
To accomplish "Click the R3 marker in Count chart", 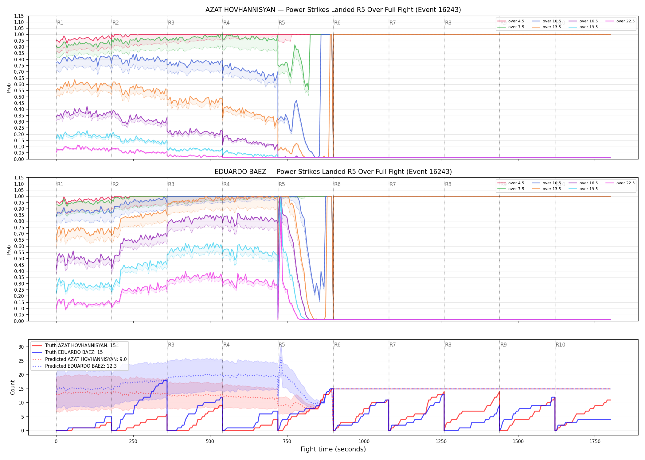I will click(x=171, y=345).
